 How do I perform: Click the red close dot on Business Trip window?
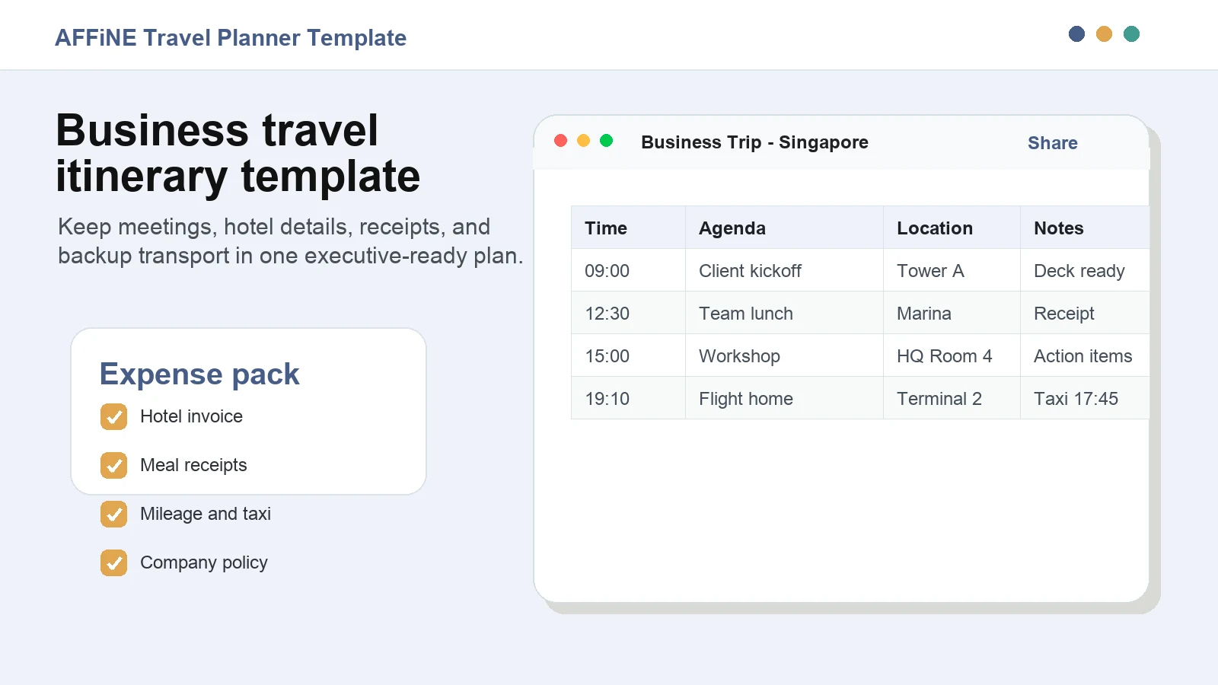coord(561,141)
